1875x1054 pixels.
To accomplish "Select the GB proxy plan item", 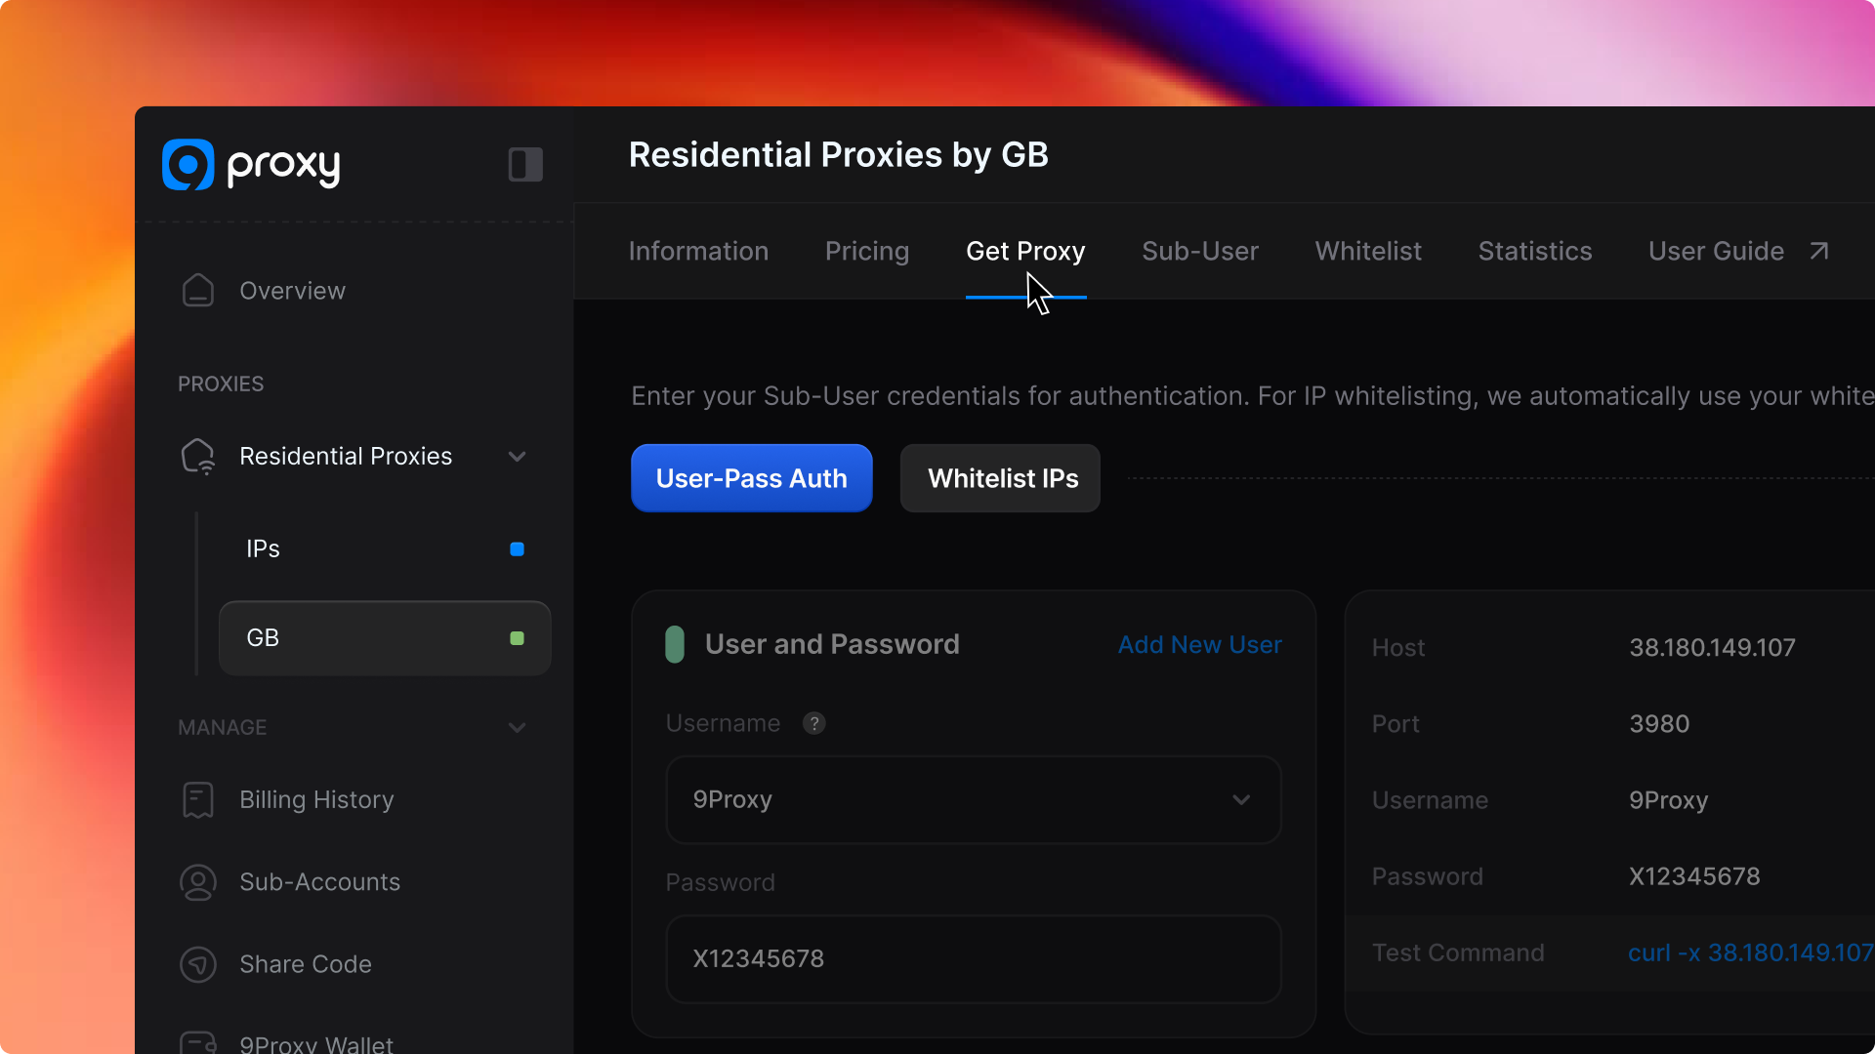I will tap(385, 638).
